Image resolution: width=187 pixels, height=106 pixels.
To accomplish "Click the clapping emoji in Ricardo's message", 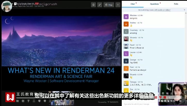I will (131, 77).
